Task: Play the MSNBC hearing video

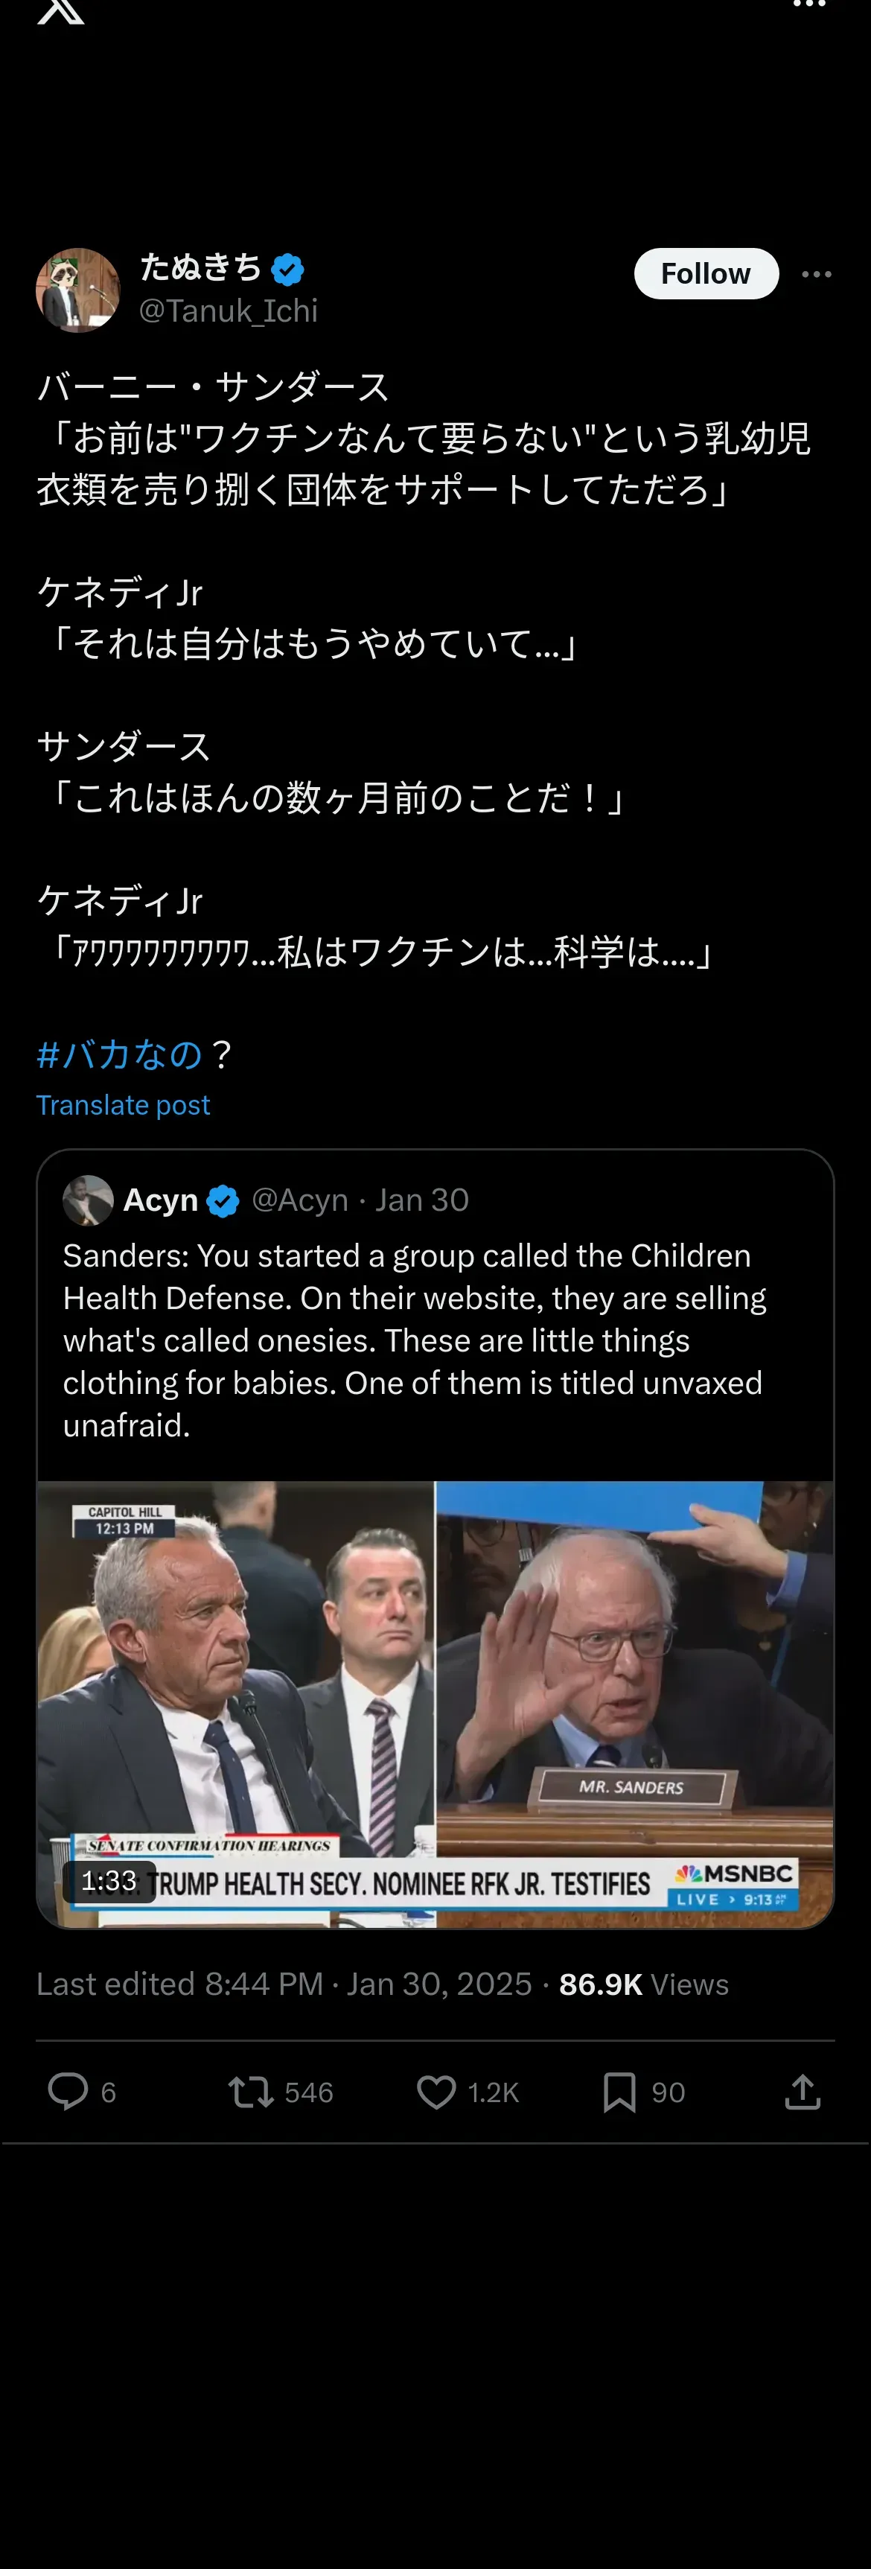Action: 435,1704
